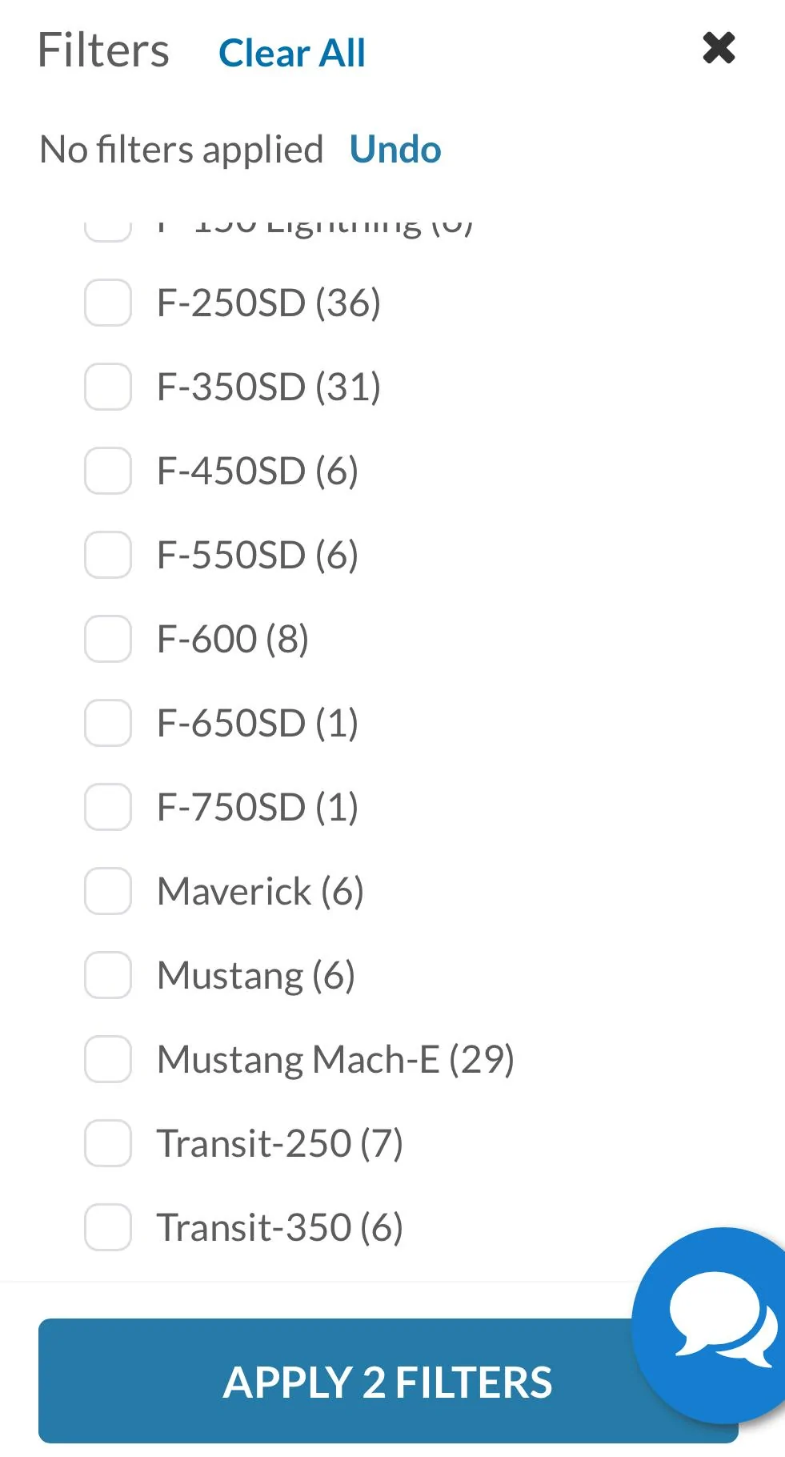Check the F-350SD (31) checkbox
This screenshot has height=1457, width=785.
108,387
